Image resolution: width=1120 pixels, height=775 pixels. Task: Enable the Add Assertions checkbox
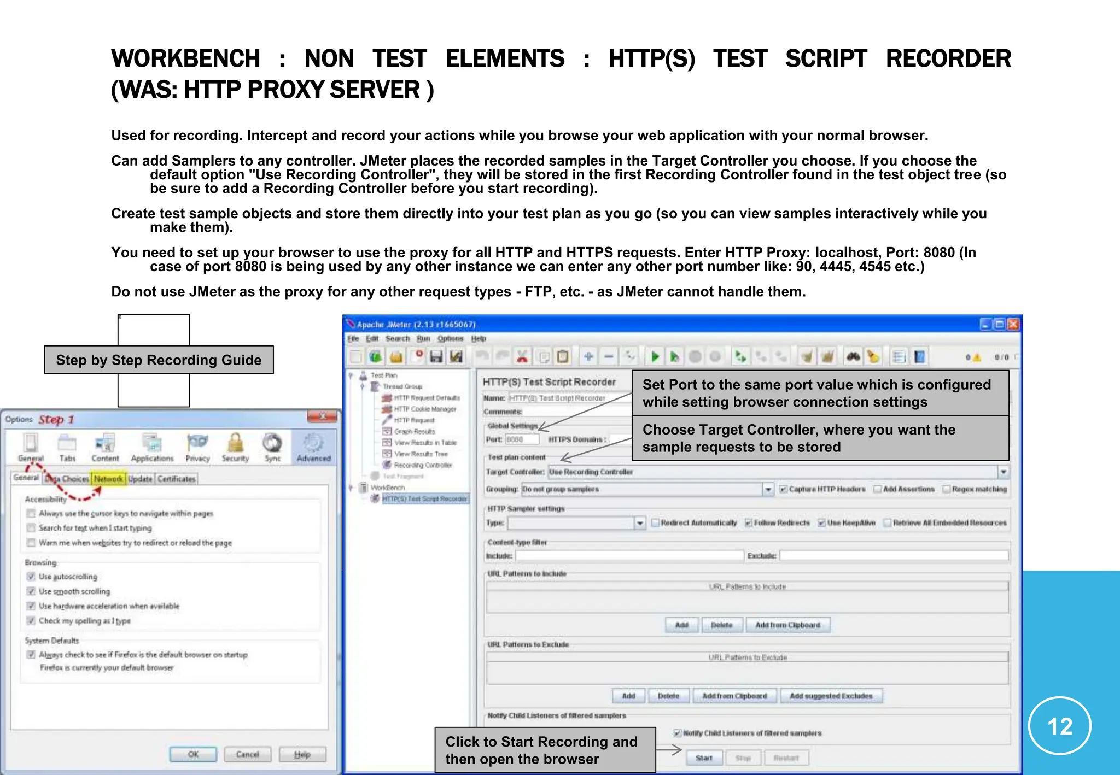pyautogui.click(x=877, y=489)
